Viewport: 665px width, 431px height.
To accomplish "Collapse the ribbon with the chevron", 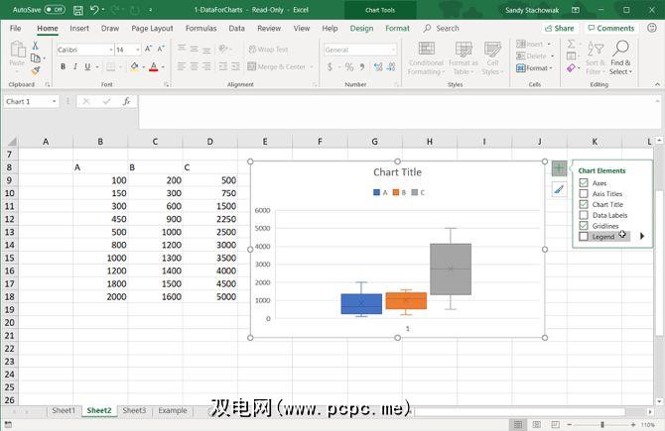I will (657, 84).
